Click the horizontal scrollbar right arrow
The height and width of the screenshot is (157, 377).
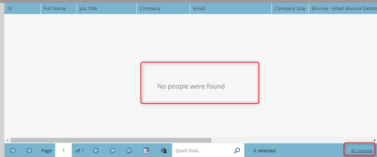click(374, 140)
